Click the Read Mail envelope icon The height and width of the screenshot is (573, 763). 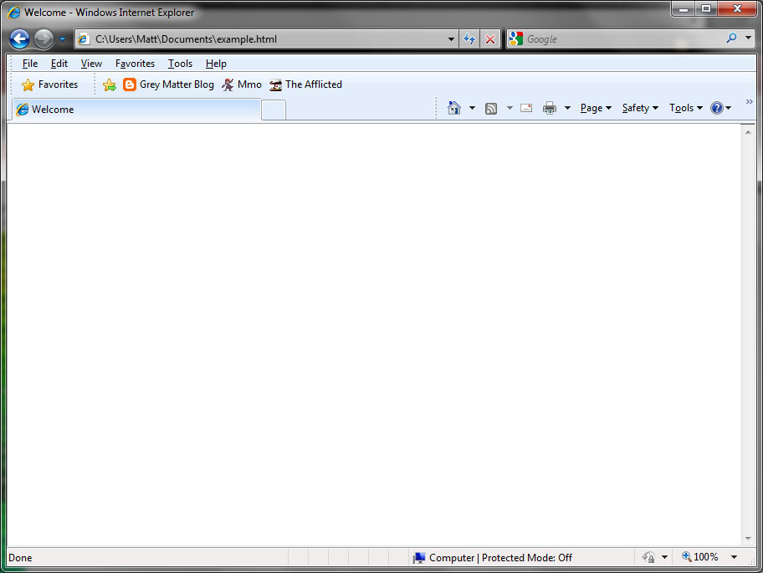tap(526, 108)
